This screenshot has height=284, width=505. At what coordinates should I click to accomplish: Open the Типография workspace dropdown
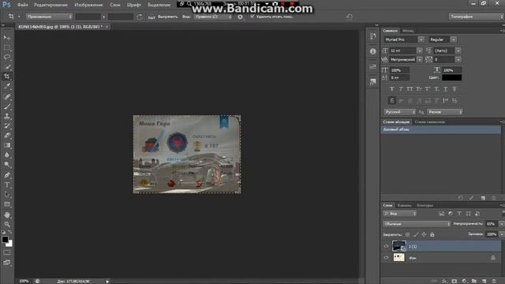click(x=477, y=17)
